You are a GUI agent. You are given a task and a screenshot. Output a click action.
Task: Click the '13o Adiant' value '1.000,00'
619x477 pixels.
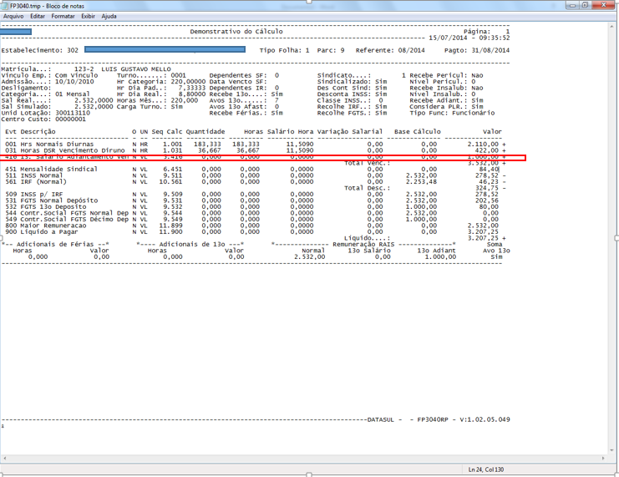(440, 256)
